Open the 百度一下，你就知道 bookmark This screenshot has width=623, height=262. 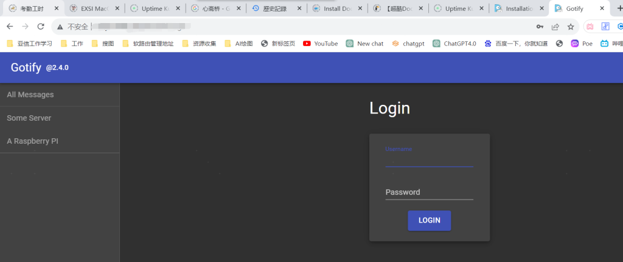(x=516, y=44)
